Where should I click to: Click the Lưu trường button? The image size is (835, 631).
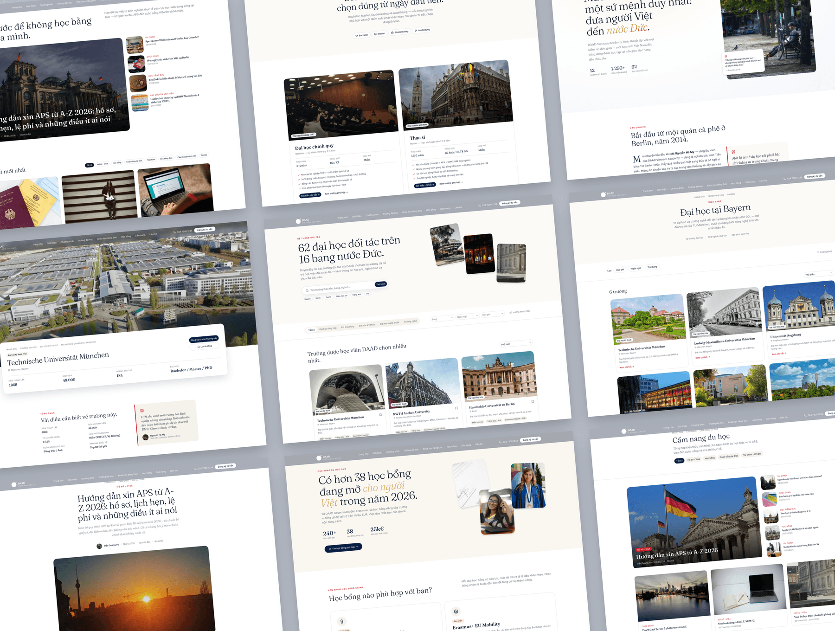click(205, 346)
